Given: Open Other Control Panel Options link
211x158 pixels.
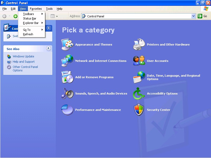Looking at the screenshot, I should tap(25, 68).
